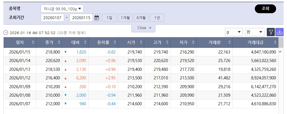
Task: Click the clock icon beside timestamp
Action: click(x=6, y=33)
